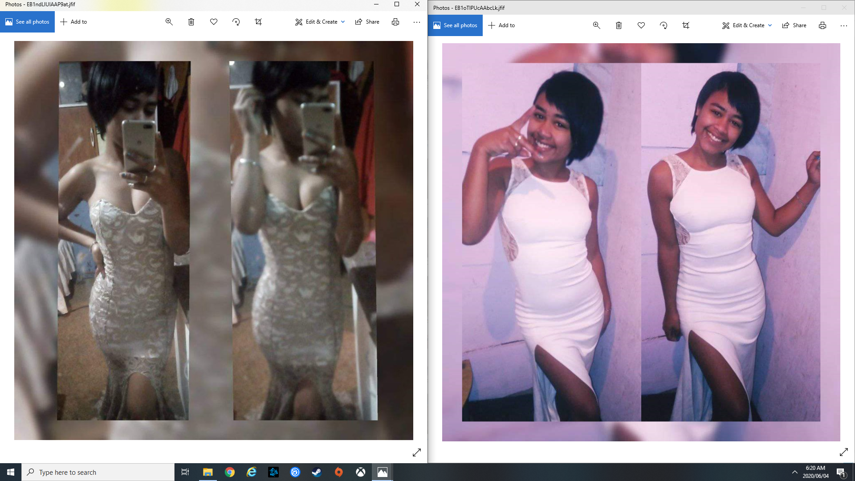855x481 pixels.
Task: Click the zoom magnifier icon in left Photos window
Action: [169, 22]
